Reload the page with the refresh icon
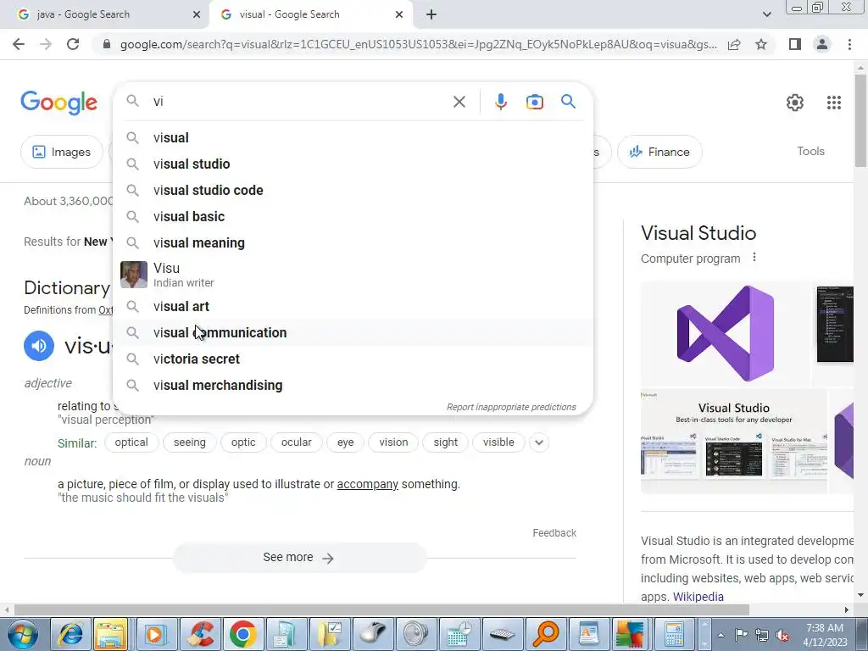868x651 pixels. [x=73, y=44]
